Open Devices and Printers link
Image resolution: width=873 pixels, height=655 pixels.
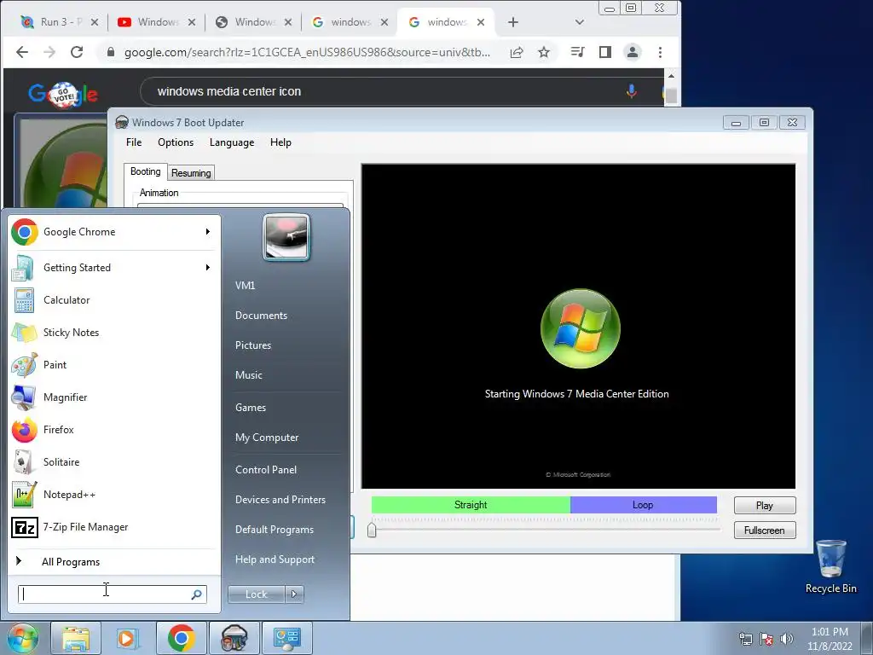[280, 500]
